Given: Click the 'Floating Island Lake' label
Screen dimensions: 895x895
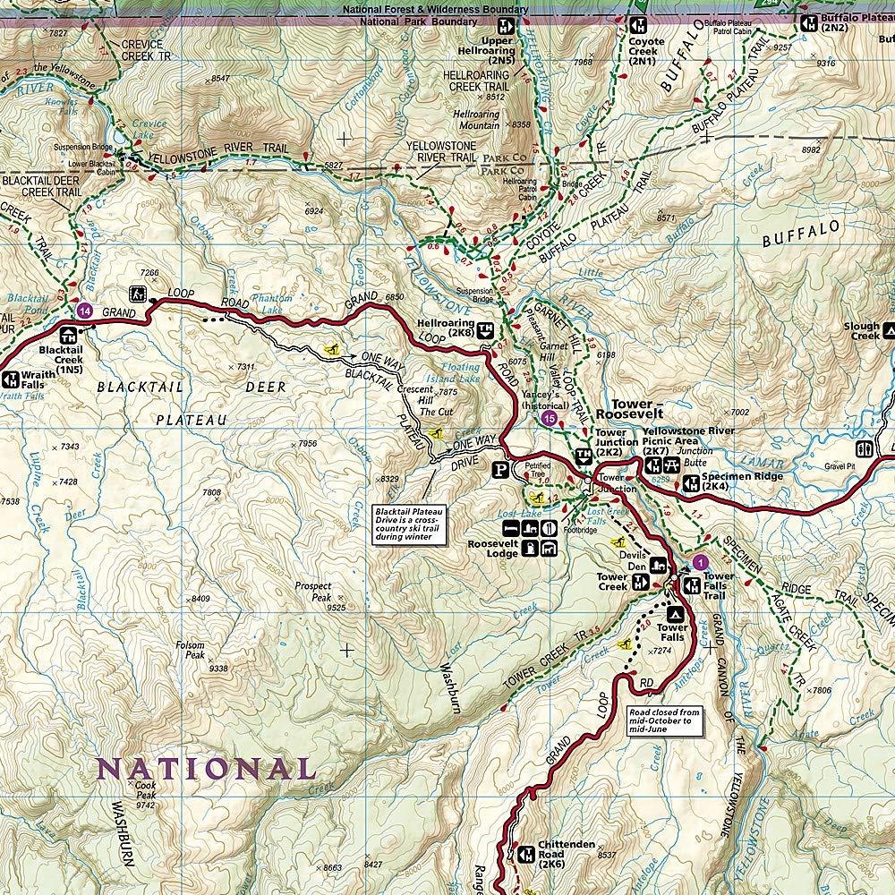Looking at the screenshot, I should click(454, 372).
